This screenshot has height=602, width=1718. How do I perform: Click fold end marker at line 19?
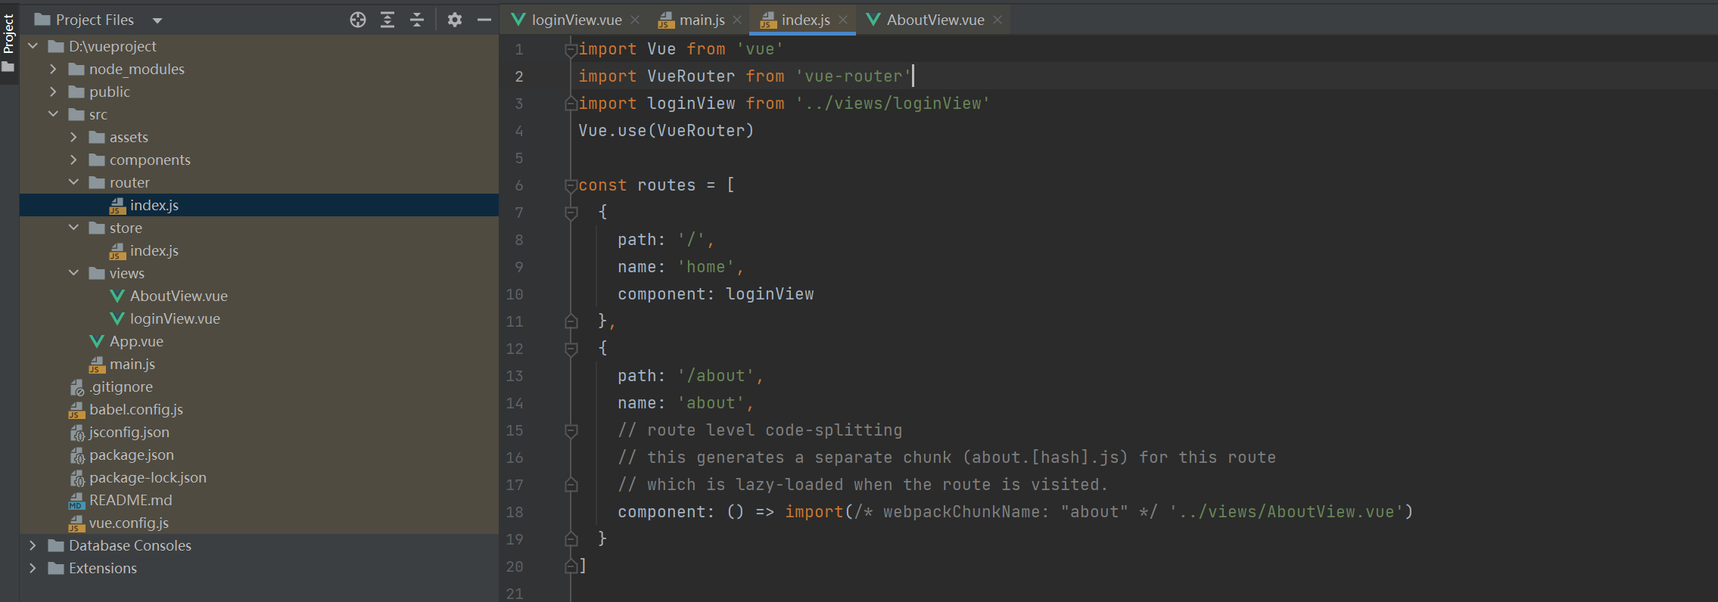pos(571,539)
